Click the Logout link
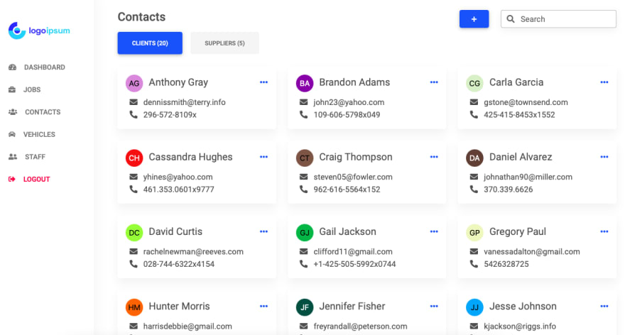This screenshot has width=625, height=335. tap(36, 180)
